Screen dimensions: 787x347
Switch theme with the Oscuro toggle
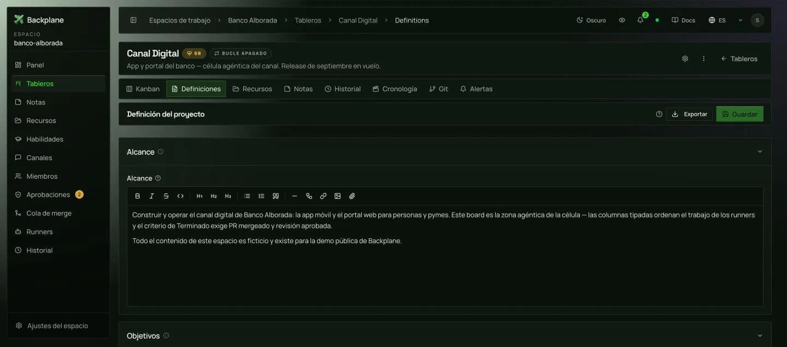tap(591, 20)
